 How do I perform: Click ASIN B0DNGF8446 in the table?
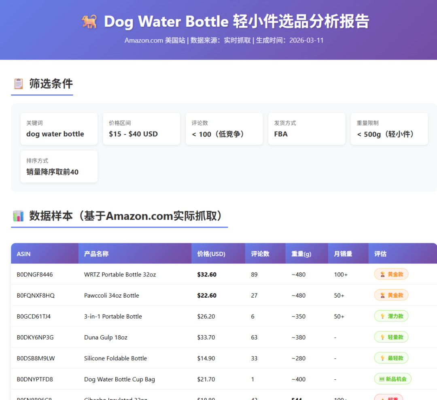click(x=35, y=274)
